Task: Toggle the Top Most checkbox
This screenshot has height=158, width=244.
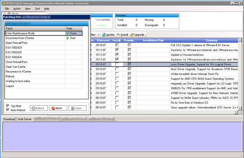Action: click(x=8, y=105)
